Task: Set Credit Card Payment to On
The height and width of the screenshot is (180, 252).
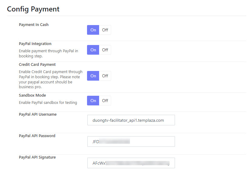Action: tap(93, 76)
